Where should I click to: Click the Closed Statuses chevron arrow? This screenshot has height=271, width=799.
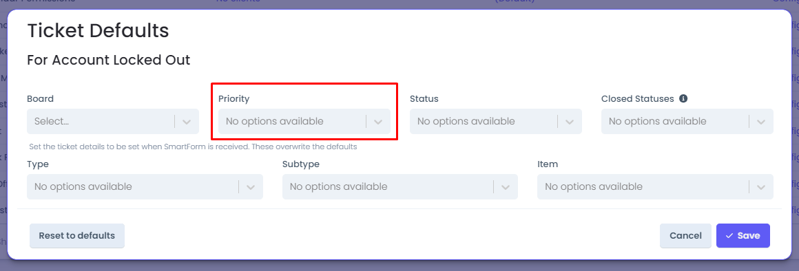(761, 122)
